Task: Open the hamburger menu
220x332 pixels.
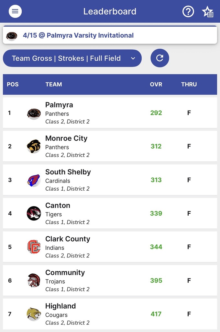Action: (15, 11)
